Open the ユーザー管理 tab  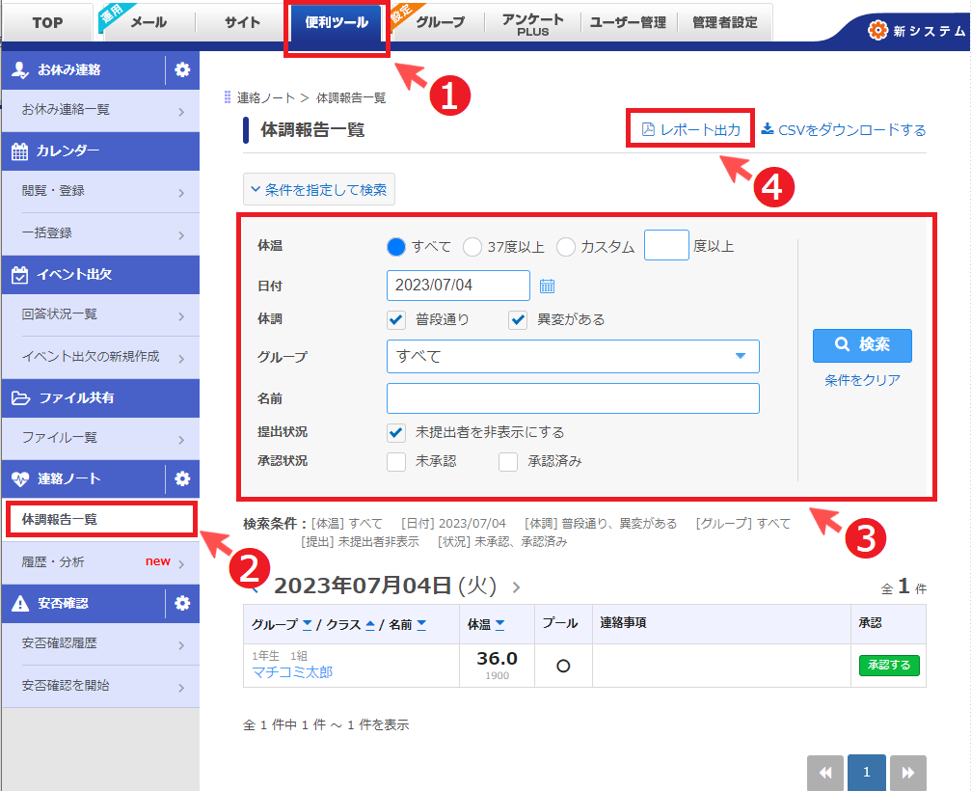click(628, 23)
